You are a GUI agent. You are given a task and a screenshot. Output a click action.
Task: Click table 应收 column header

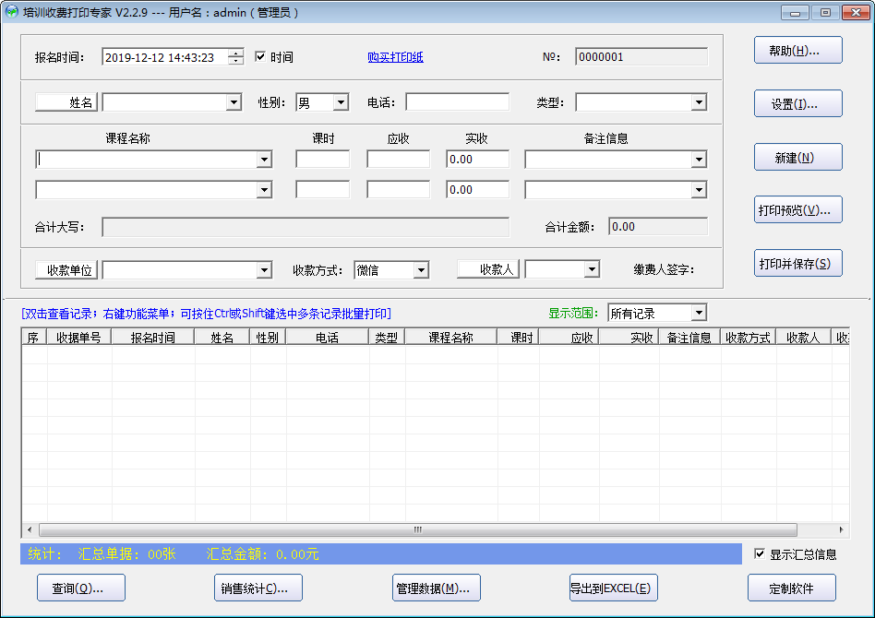[569, 338]
